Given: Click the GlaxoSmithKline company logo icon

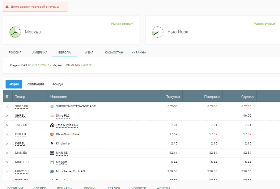Looking at the screenshot, I should pos(52,134).
